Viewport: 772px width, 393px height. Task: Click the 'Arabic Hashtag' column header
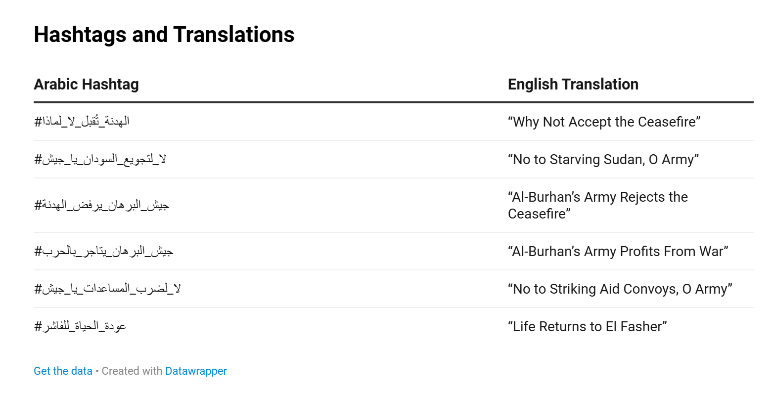click(86, 84)
